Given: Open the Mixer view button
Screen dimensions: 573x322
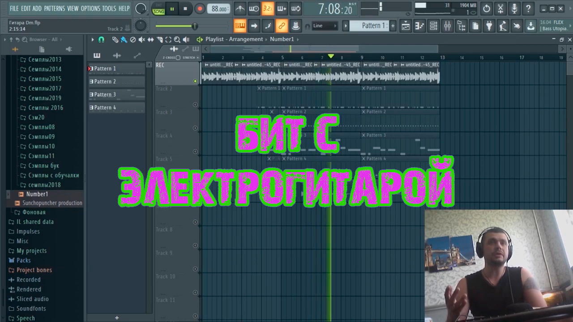Looking at the screenshot, I should 447,26.
